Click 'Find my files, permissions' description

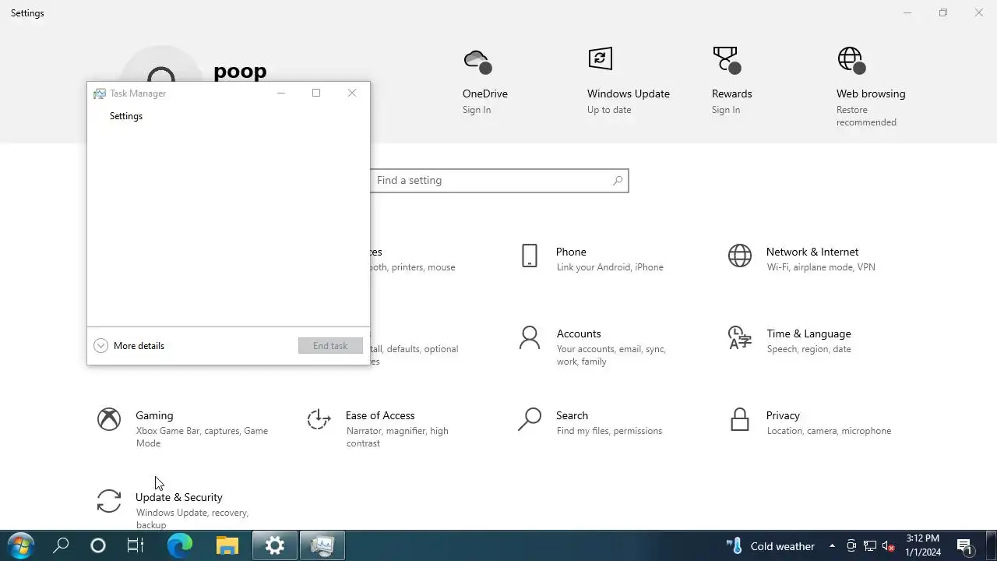pyautogui.click(x=609, y=431)
